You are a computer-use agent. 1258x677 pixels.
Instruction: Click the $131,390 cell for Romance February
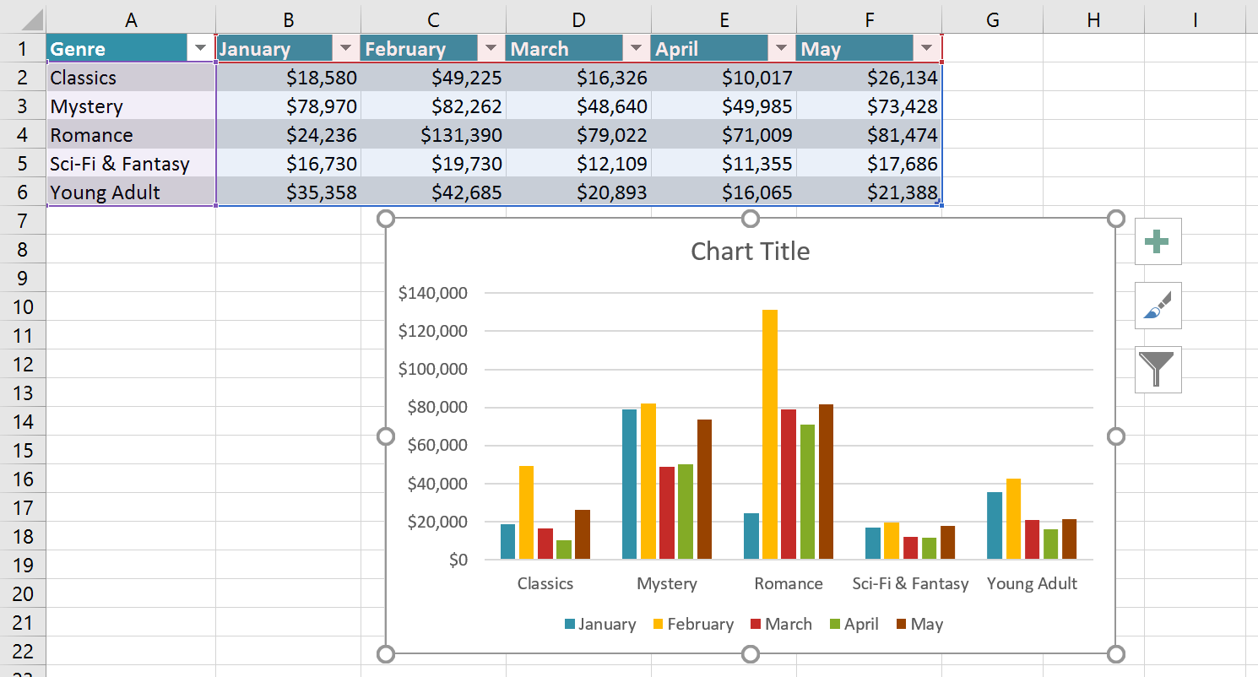(433, 134)
